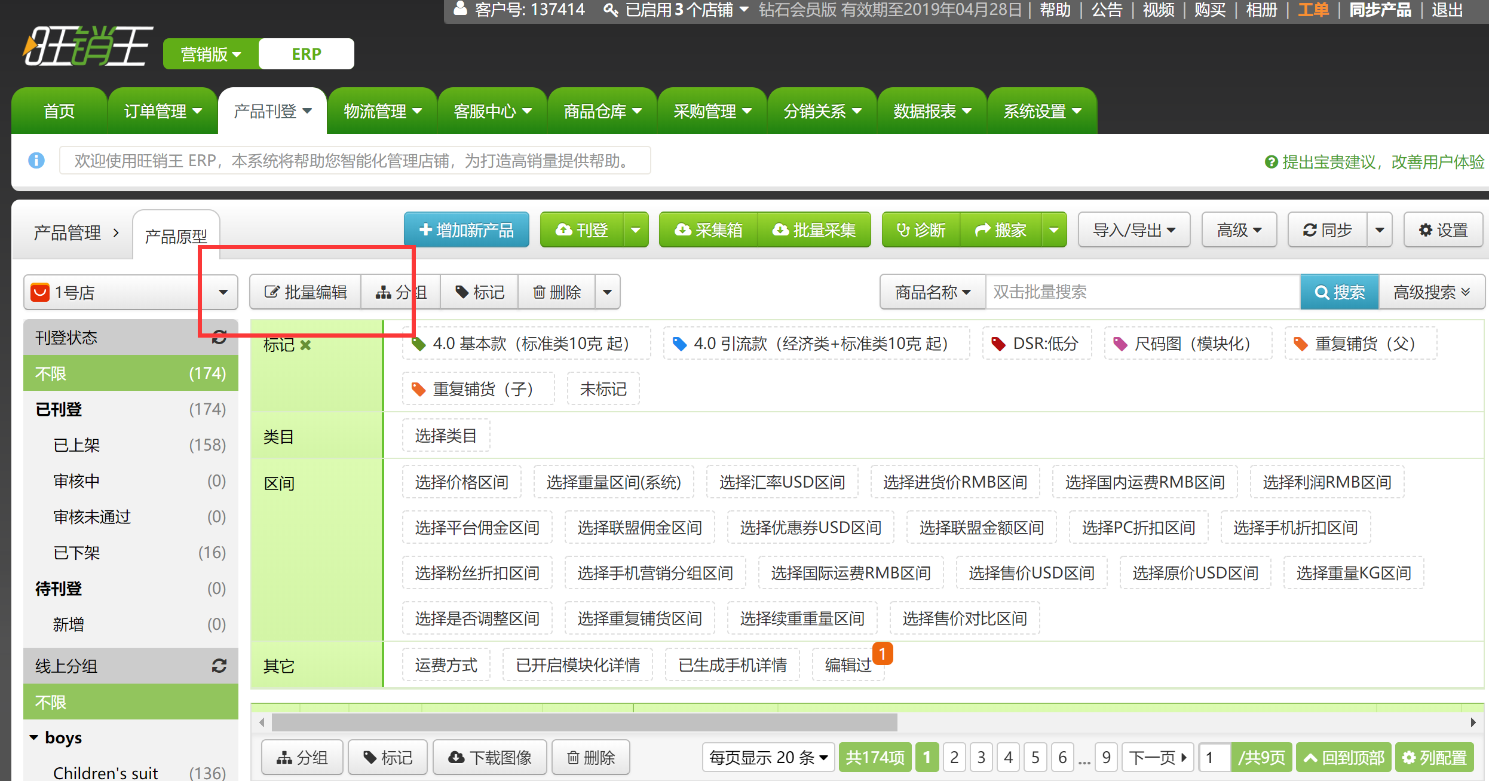Open 批量编辑 in the toolbar
The image size is (1489, 781).
[306, 292]
